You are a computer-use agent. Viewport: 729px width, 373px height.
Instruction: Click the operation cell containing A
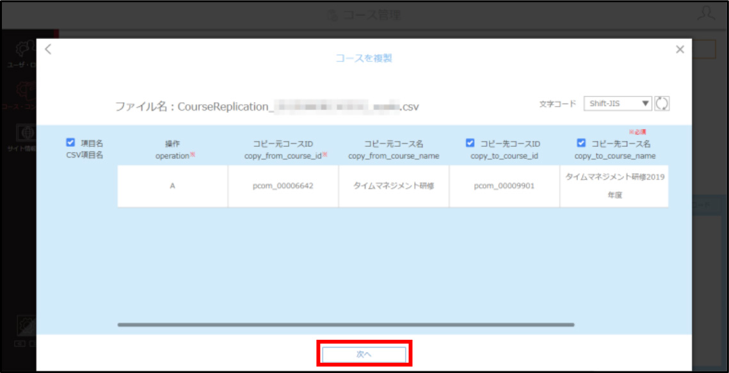tap(172, 186)
